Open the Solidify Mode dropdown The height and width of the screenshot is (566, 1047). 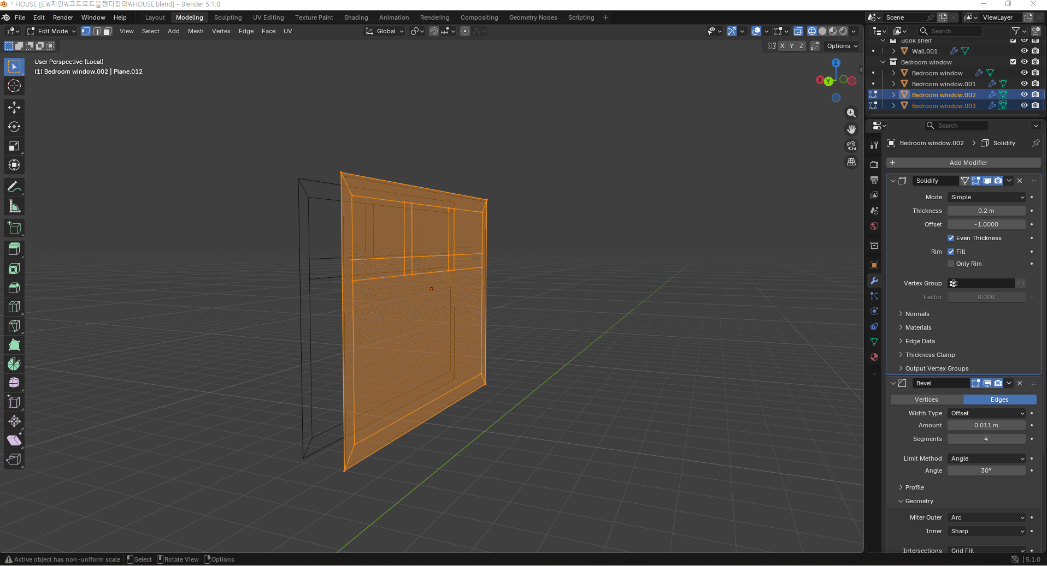point(986,197)
